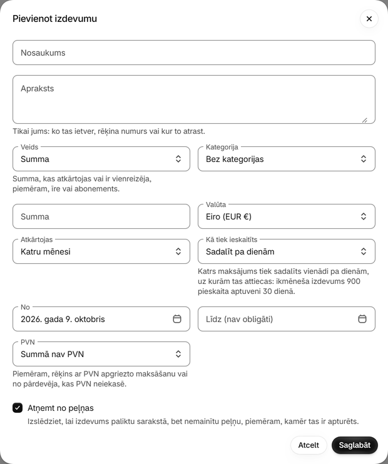The image size is (388, 464).
Task: Click inside the Apraksts text area
Action: click(194, 99)
